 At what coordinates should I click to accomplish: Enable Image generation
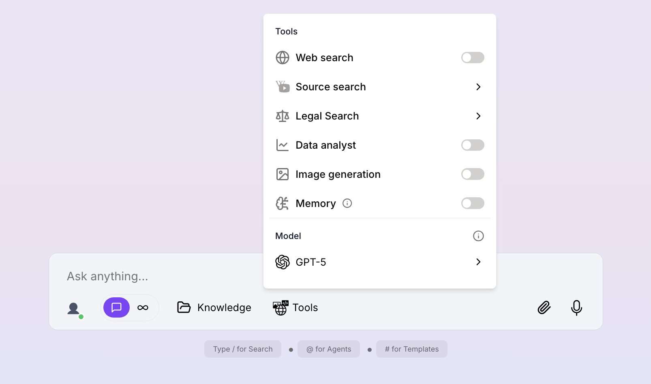point(473,174)
